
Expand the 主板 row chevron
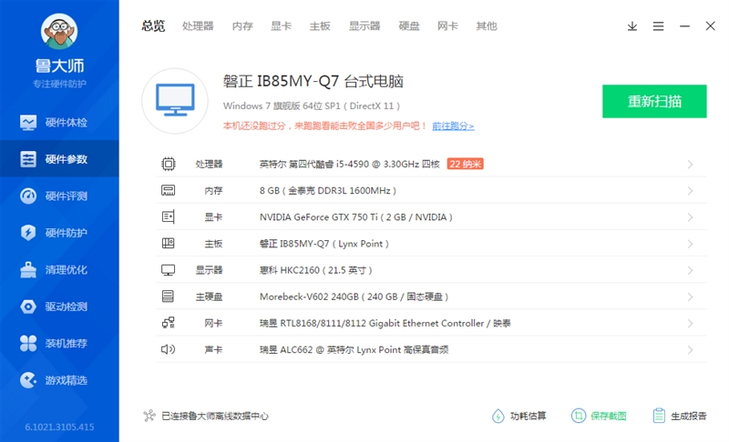(x=690, y=244)
